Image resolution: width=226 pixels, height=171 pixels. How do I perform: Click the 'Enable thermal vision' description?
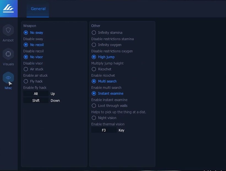108,124
